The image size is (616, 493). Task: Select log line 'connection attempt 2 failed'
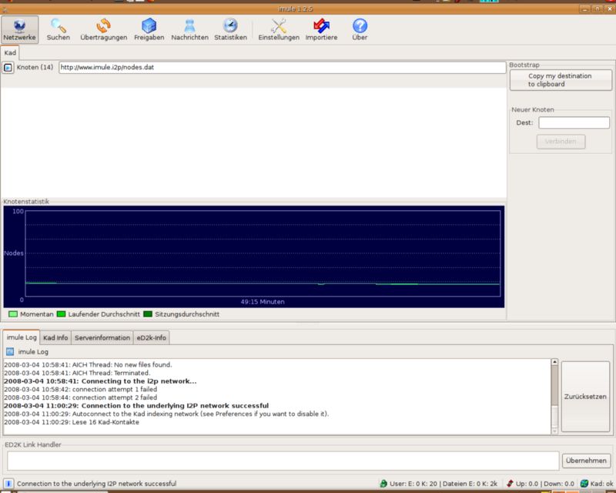[81, 397]
